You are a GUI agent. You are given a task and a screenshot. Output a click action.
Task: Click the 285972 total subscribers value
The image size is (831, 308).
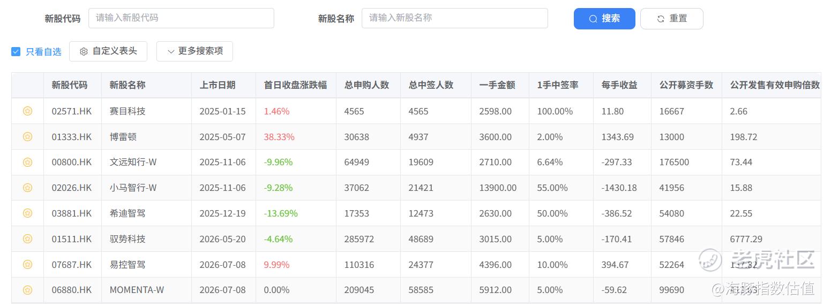(359, 239)
